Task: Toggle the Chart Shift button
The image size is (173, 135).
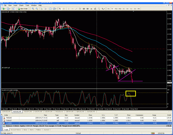Action: click(46, 9)
